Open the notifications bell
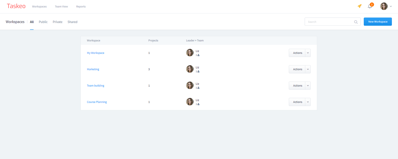Image resolution: width=398 pixels, height=159 pixels. [x=370, y=6]
